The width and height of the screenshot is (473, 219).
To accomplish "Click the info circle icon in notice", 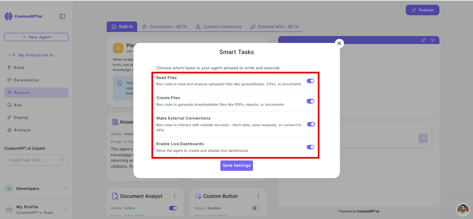I will [x=120, y=83].
